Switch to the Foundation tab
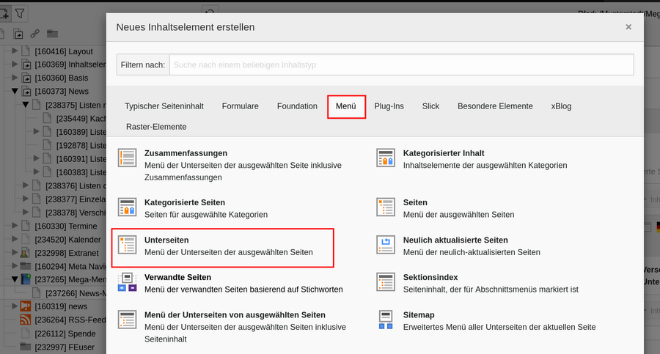Image resolution: width=660 pixels, height=354 pixels. tap(297, 106)
